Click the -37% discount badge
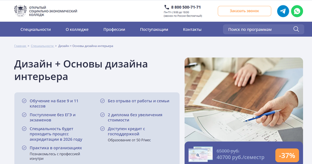Screen dimensions: 312x164 (x=287, y=156)
